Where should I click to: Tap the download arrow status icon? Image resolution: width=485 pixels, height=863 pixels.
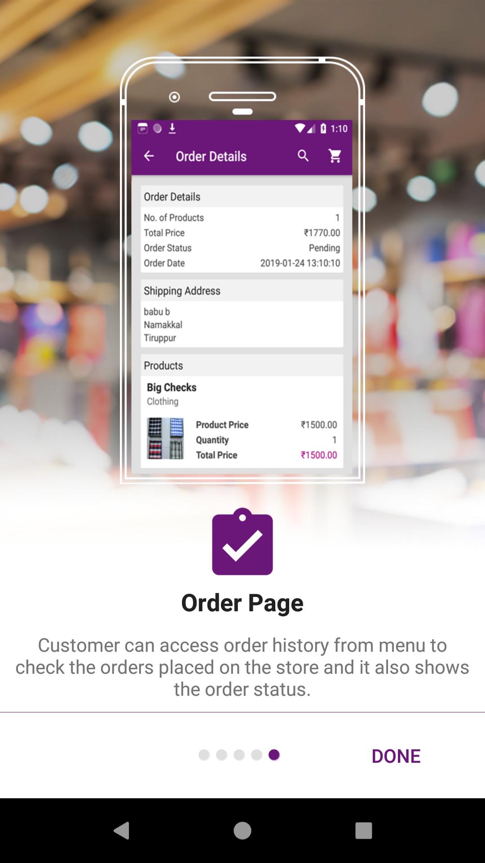point(172,129)
